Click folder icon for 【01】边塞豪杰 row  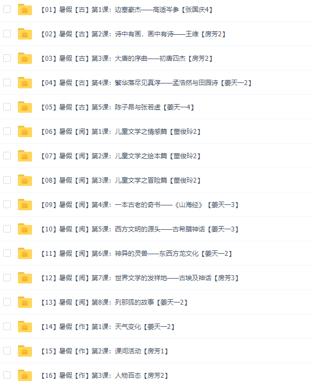tap(25, 9)
